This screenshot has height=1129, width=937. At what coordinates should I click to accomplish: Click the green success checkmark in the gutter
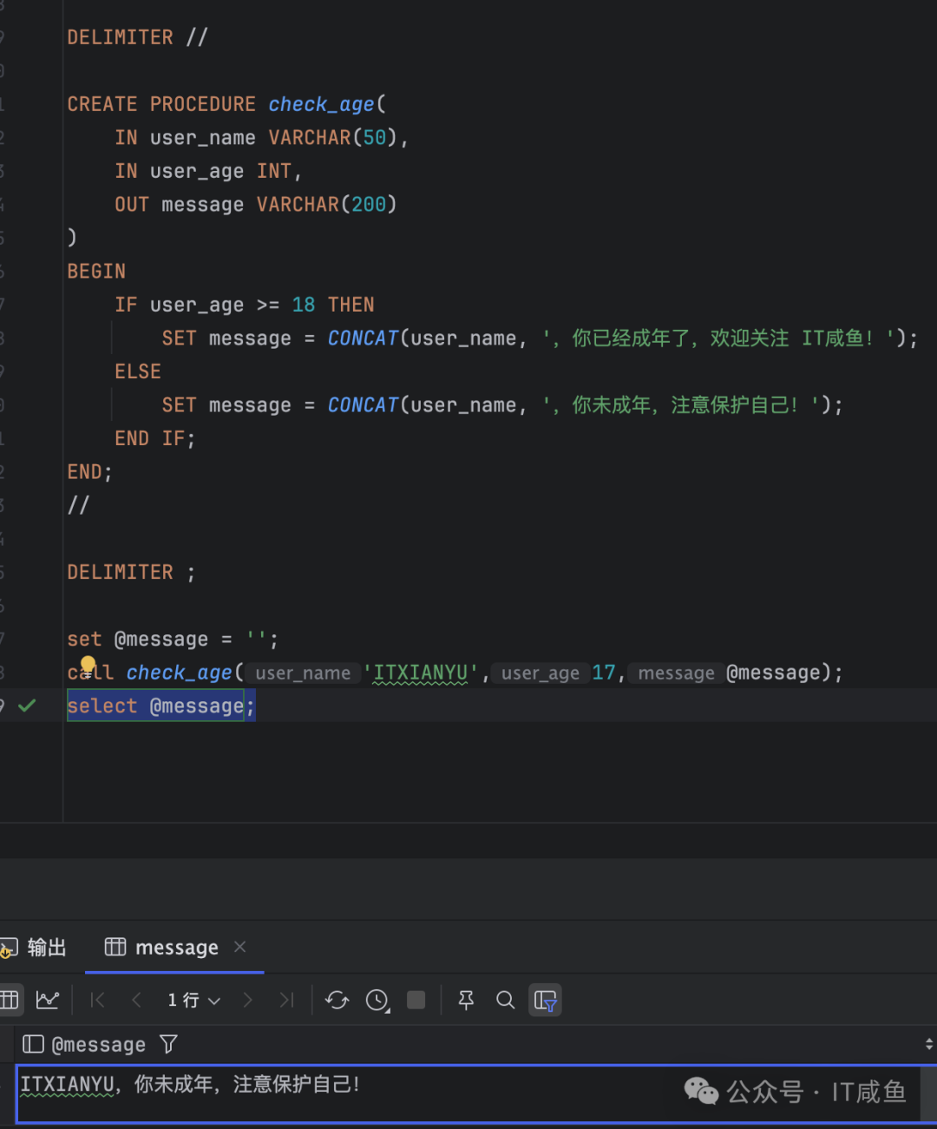point(27,706)
